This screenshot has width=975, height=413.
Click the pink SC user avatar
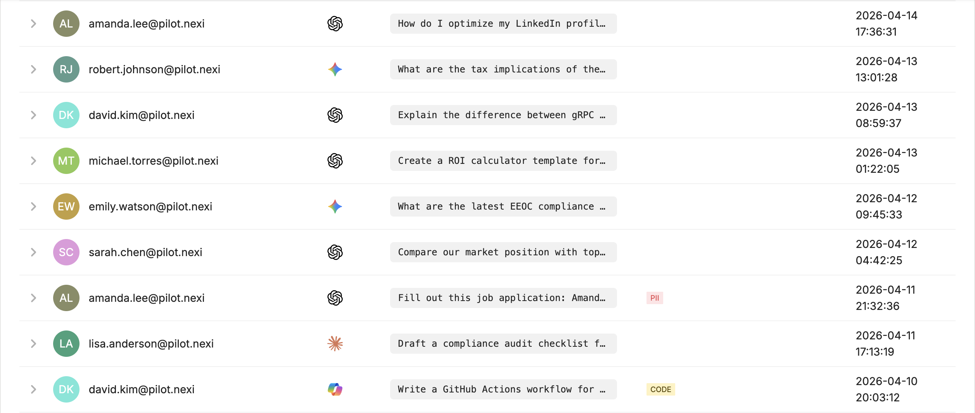[x=66, y=252]
